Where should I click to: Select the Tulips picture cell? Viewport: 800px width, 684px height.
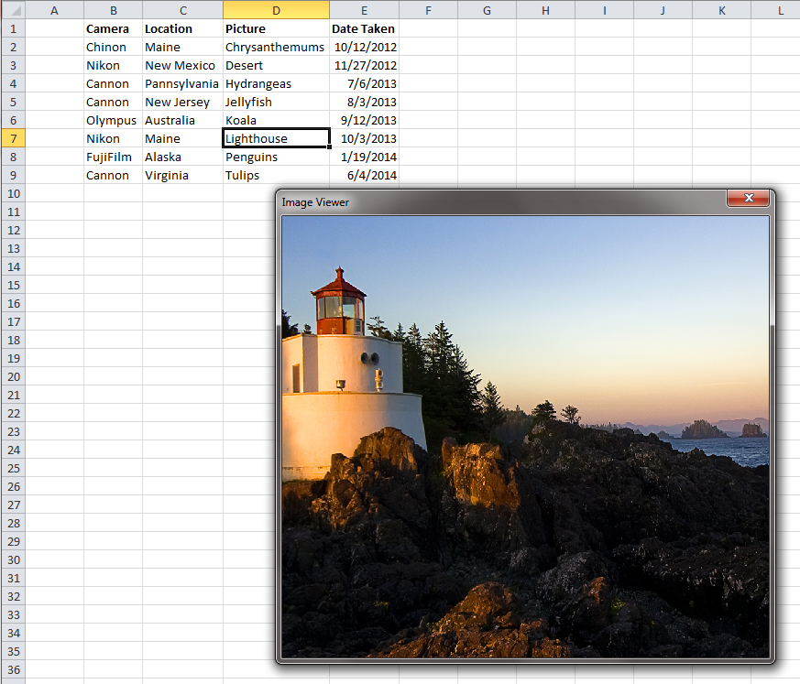tap(276, 175)
